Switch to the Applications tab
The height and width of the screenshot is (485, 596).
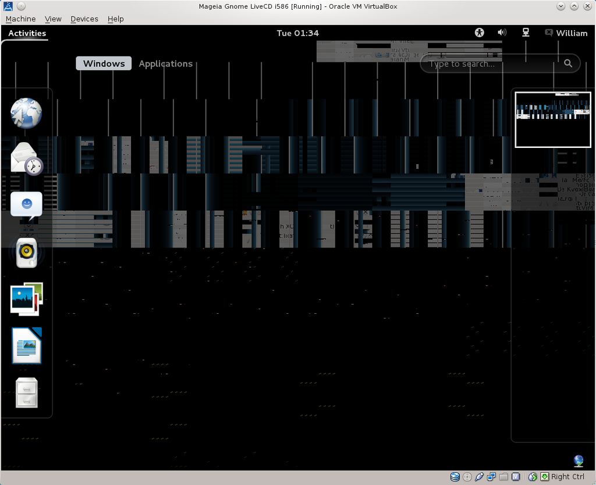click(166, 63)
